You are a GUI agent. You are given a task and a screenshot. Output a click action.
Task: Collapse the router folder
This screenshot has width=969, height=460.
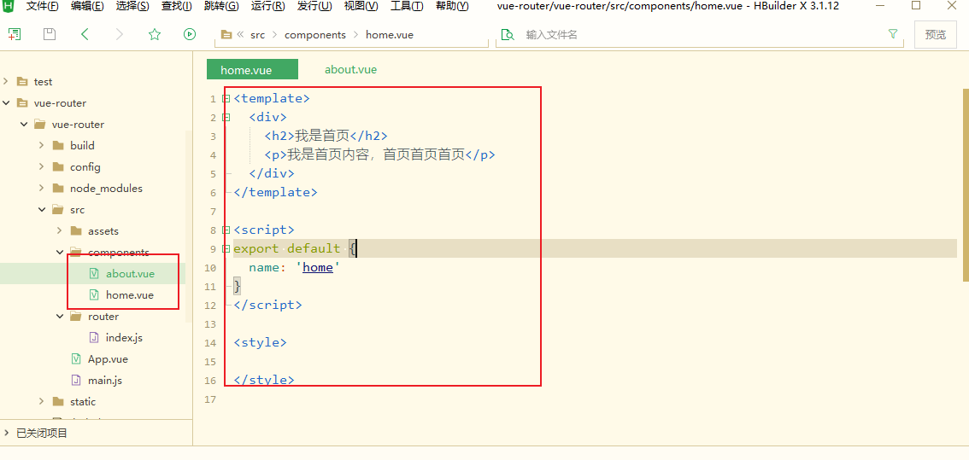[x=59, y=316]
